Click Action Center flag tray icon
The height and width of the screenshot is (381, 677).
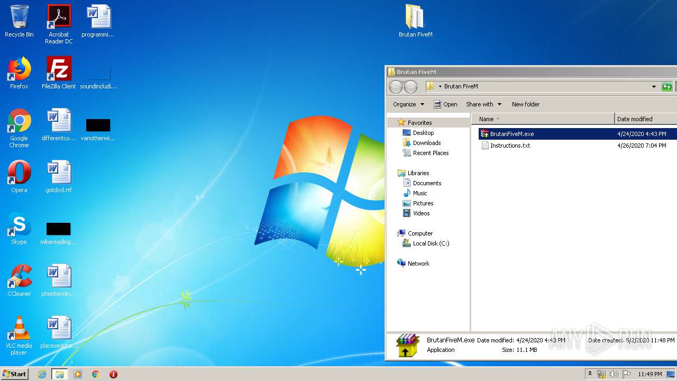coord(626,374)
